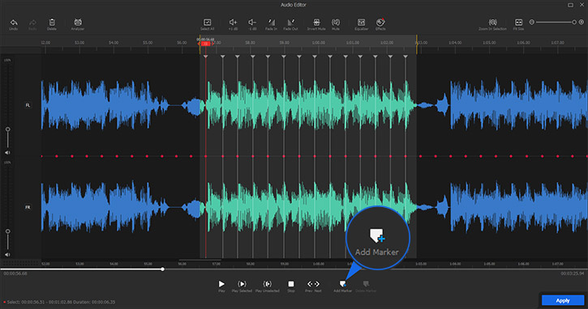
Task: Click the total duration 00:03:25.94 readout
Action: pos(573,273)
